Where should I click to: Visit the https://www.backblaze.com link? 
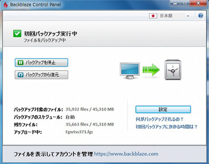coord(126,154)
